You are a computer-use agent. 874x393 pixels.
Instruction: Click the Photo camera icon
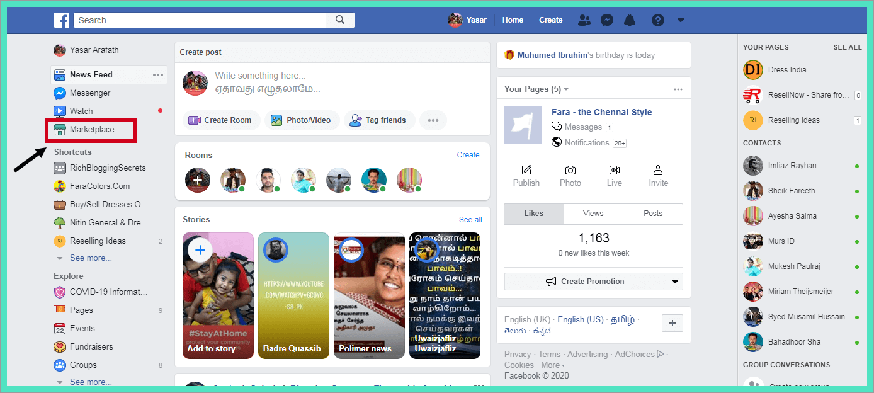[570, 170]
